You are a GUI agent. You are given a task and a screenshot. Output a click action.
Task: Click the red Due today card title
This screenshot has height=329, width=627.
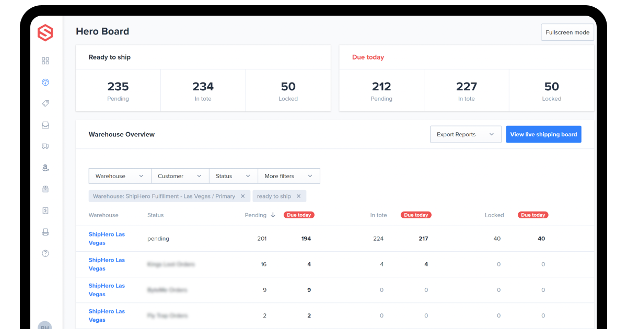point(368,57)
